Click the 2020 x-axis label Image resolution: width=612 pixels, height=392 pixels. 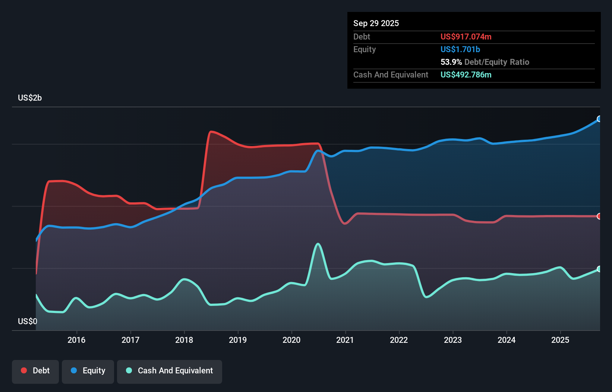[291, 340]
